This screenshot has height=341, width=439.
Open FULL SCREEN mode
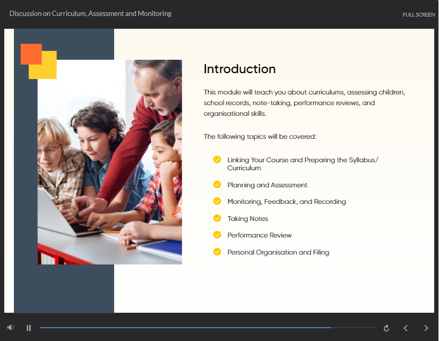point(419,14)
